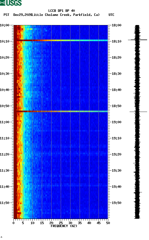The image size is (149, 240).
Task: Click the 19:10 UTC time label
Action: click(x=116, y=138)
